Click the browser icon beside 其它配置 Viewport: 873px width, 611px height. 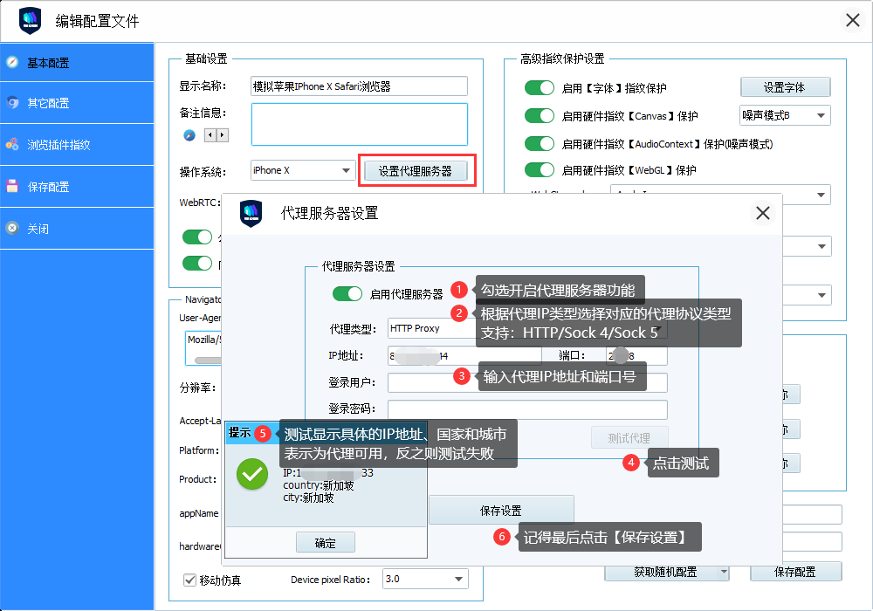click(x=12, y=103)
